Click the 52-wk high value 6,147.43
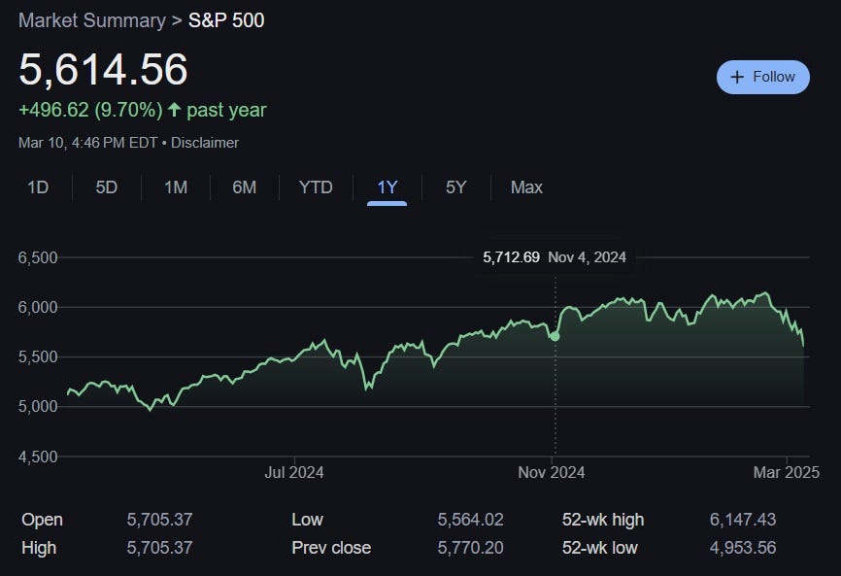This screenshot has height=576, width=841. tap(742, 519)
